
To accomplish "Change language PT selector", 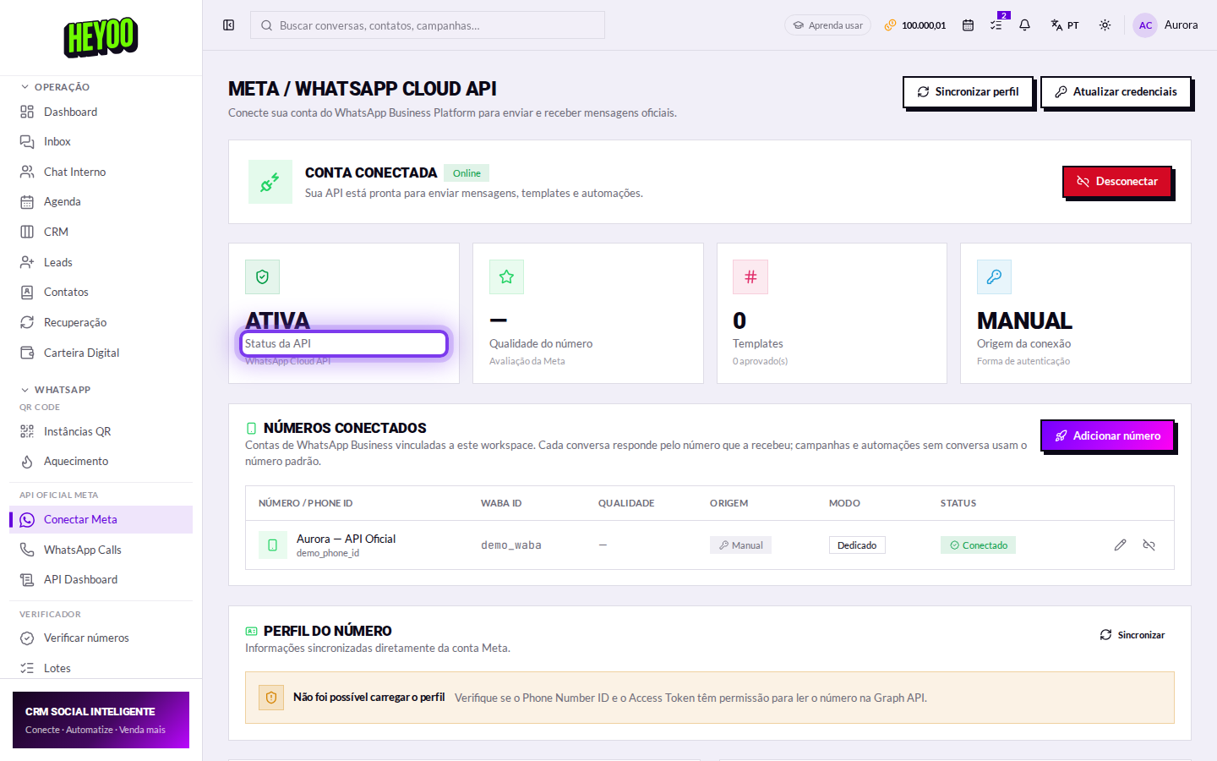I will coord(1065,25).
